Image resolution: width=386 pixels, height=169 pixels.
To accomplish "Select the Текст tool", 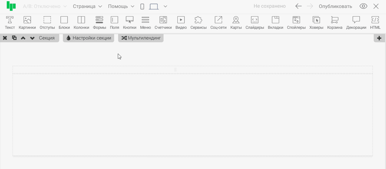I will coord(10,23).
